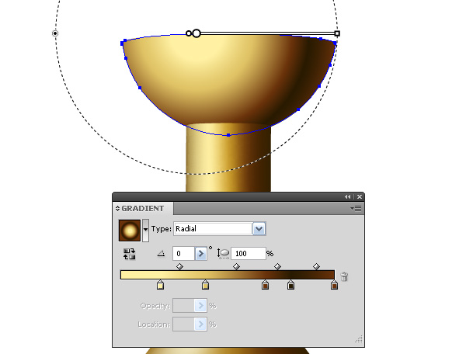Click the first midpoint diamond above gradient slider

point(180,266)
